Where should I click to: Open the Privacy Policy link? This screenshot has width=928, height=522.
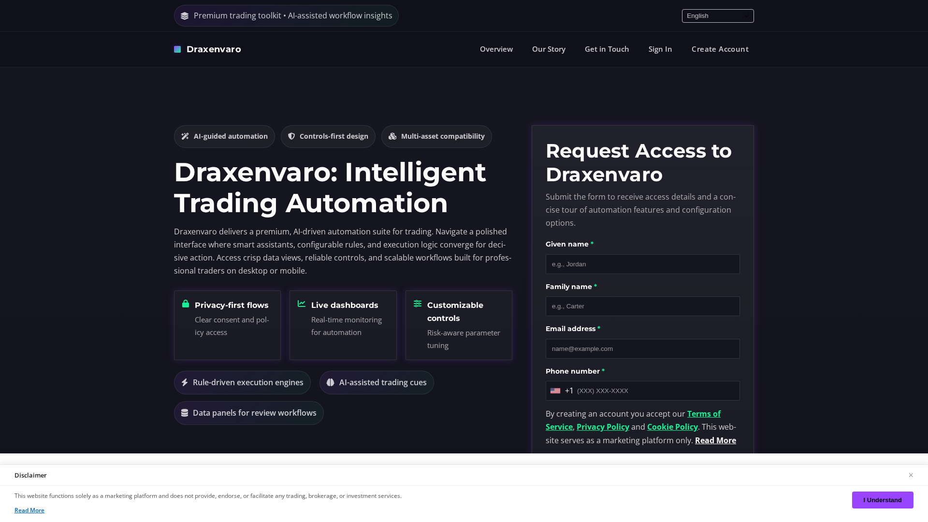603,427
